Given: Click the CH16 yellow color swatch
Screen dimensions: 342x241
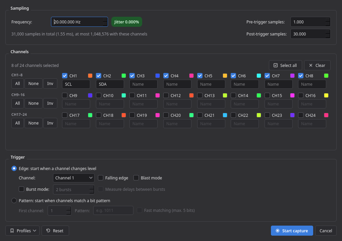Looking at the screenshot, I should (326, 95).
